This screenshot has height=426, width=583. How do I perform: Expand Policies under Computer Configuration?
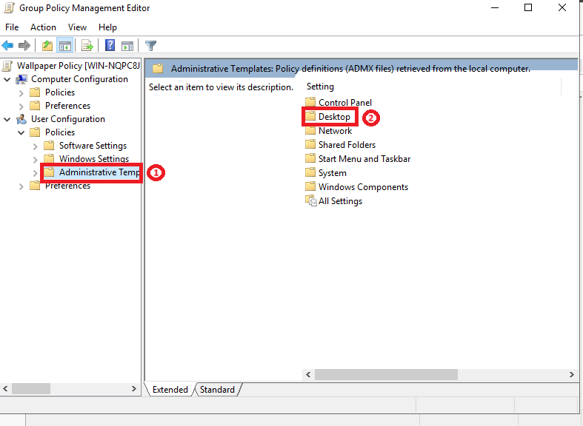[21, 92]
